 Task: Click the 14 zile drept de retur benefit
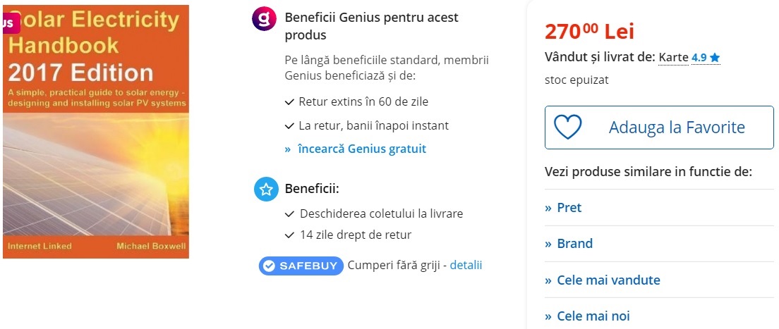click(355, 235)
